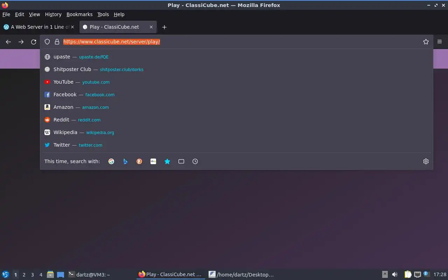The width and height of the screenshot is (448, 280).
Task: Switch to workspace 4
Action: click(41, 275)
